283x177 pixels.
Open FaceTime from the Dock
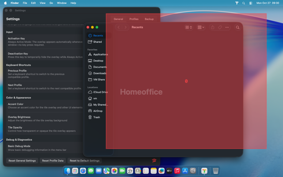pyautogui.click(x=122, y=171)
